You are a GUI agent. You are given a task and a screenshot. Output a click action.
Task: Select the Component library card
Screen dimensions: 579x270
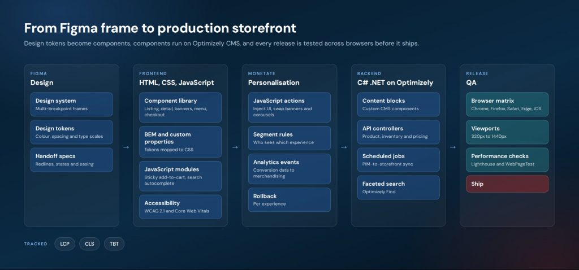180,107
